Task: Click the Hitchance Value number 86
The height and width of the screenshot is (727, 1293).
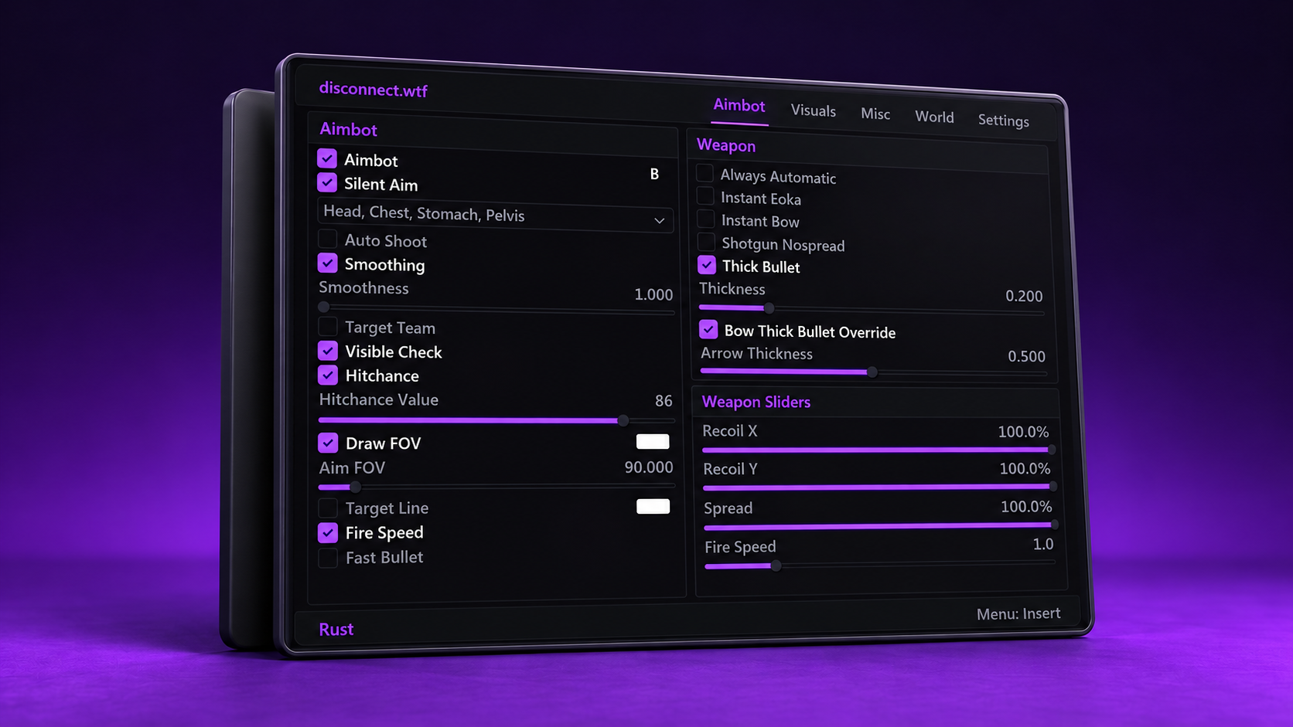Action: coord(664,401)
